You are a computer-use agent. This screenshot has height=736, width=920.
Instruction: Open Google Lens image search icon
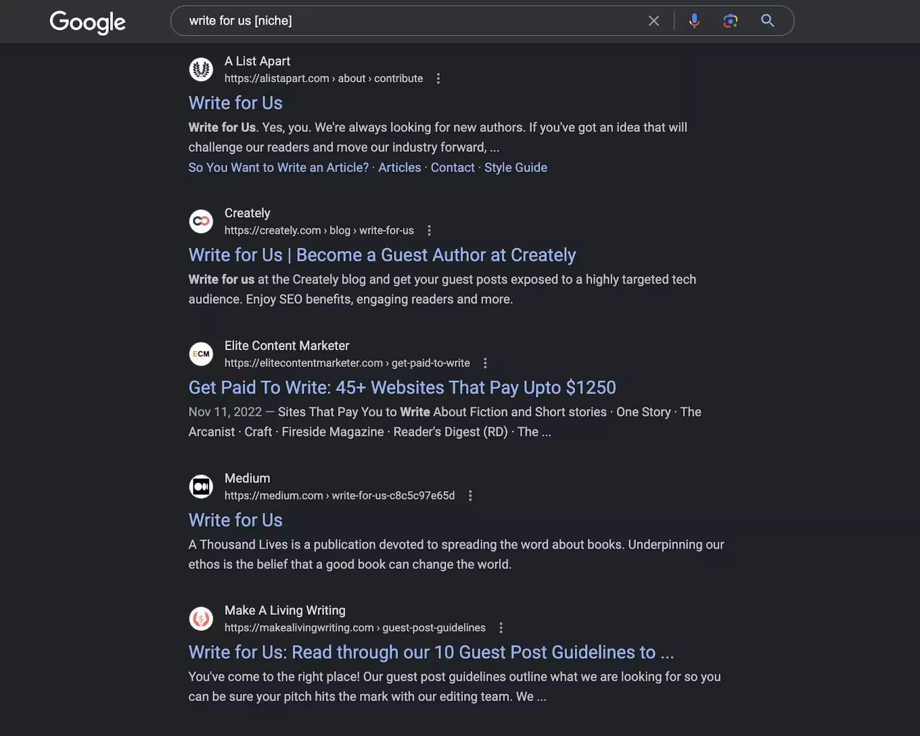point(730,21)
